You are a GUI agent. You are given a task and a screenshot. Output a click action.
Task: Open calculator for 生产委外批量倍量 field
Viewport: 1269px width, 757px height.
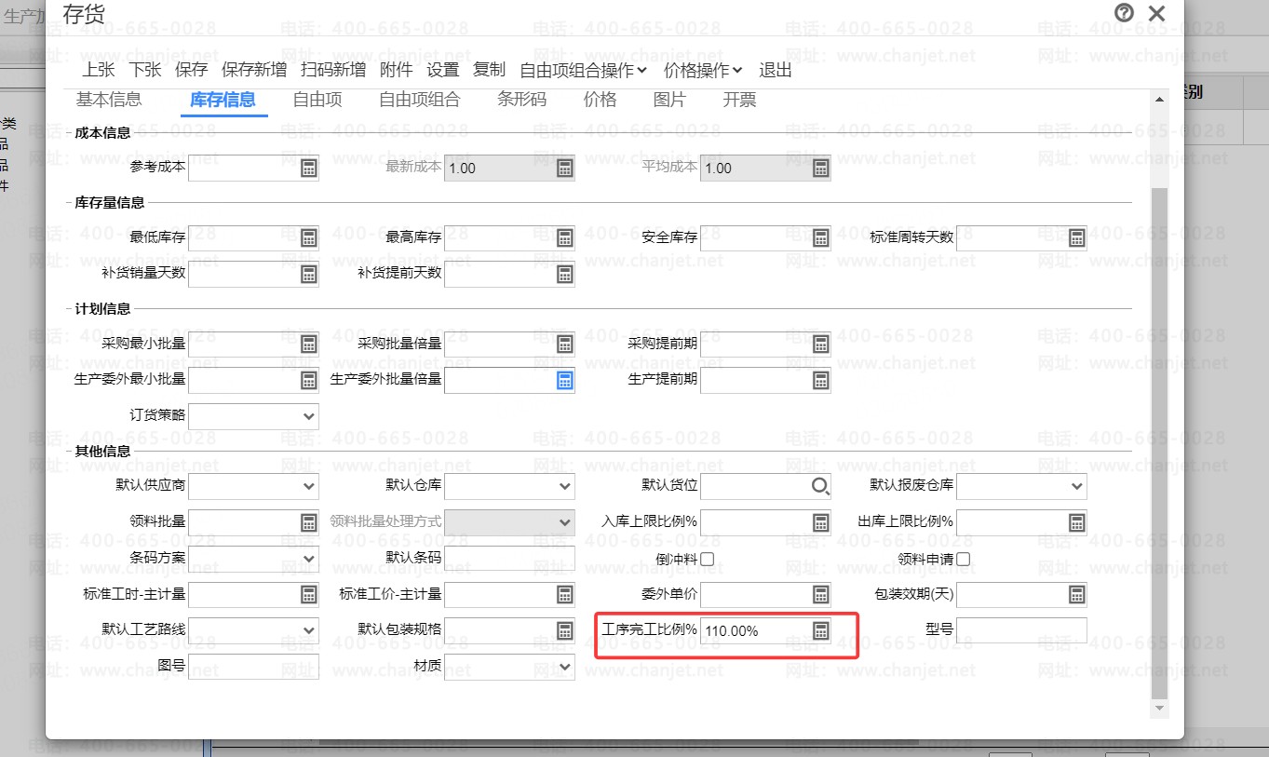[x=564, y=380]
